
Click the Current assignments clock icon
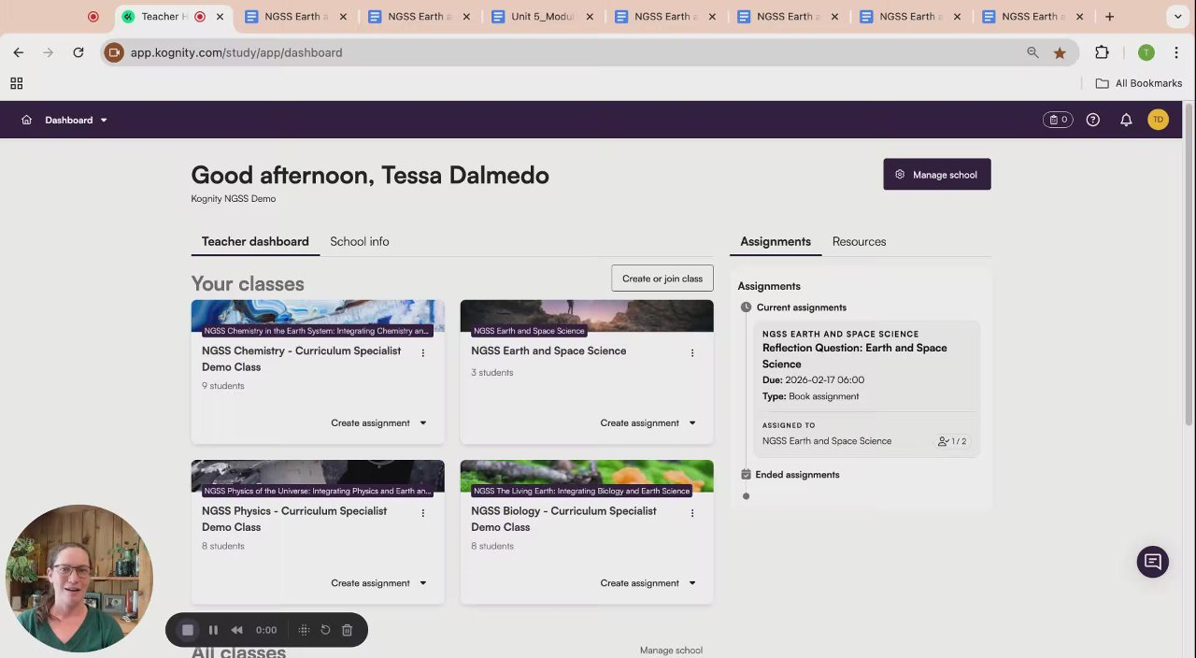tap(746, 308)
